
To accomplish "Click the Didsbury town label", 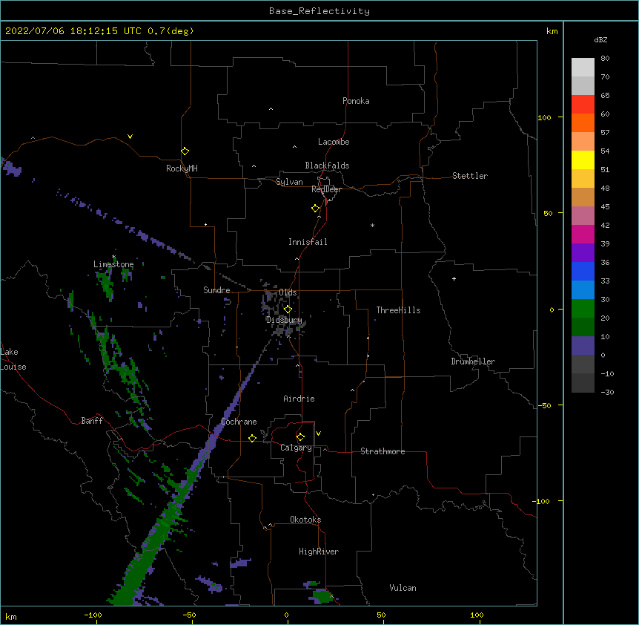I will click(x=284, y=320).
